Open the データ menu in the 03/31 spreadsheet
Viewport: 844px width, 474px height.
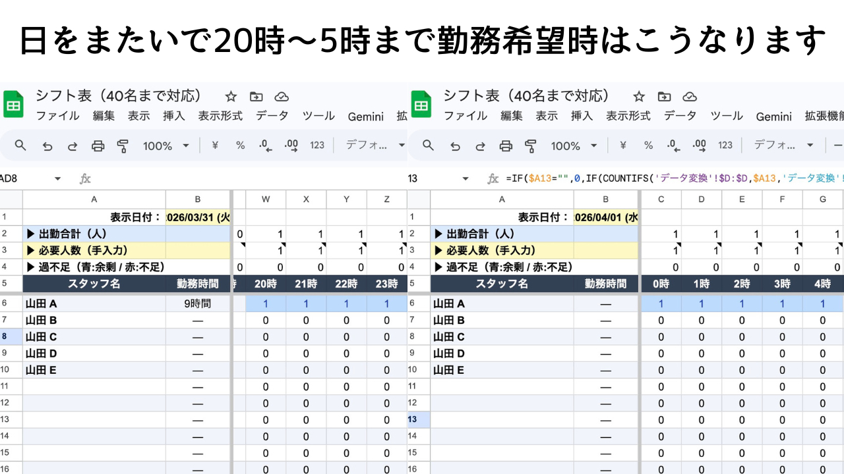[272, 116]
